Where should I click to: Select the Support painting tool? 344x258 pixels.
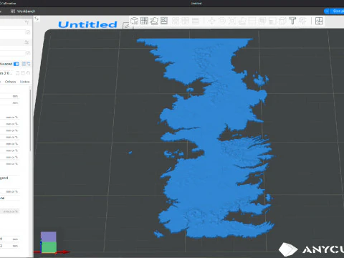pyautogui.click(x=272, y=21)
